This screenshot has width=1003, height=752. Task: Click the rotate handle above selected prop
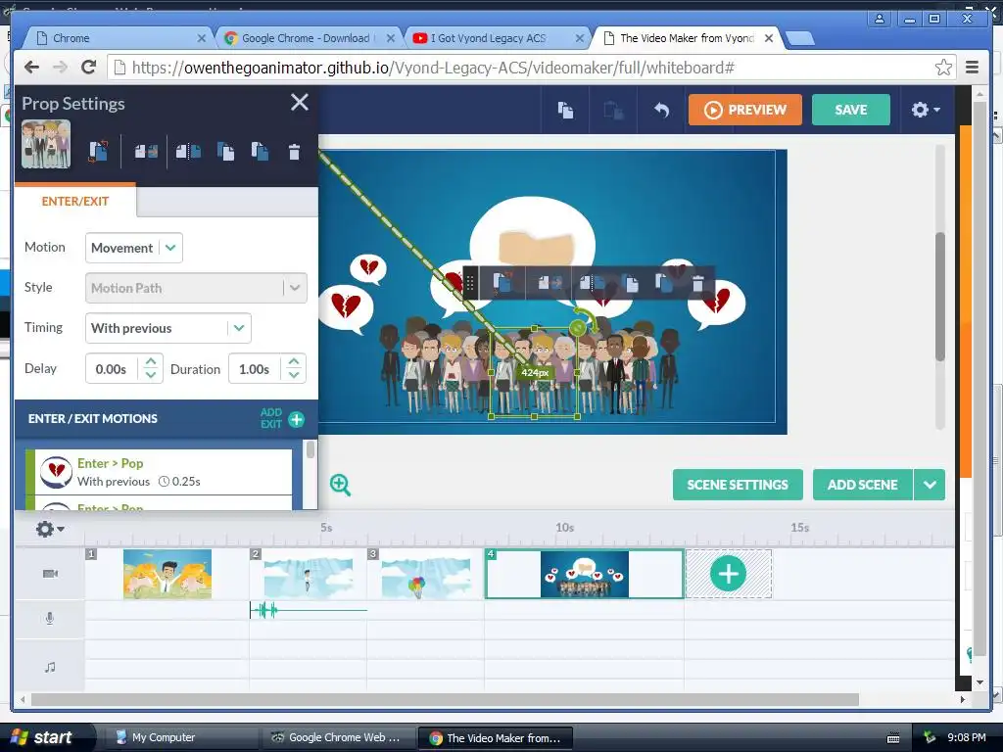pos(578,328)
